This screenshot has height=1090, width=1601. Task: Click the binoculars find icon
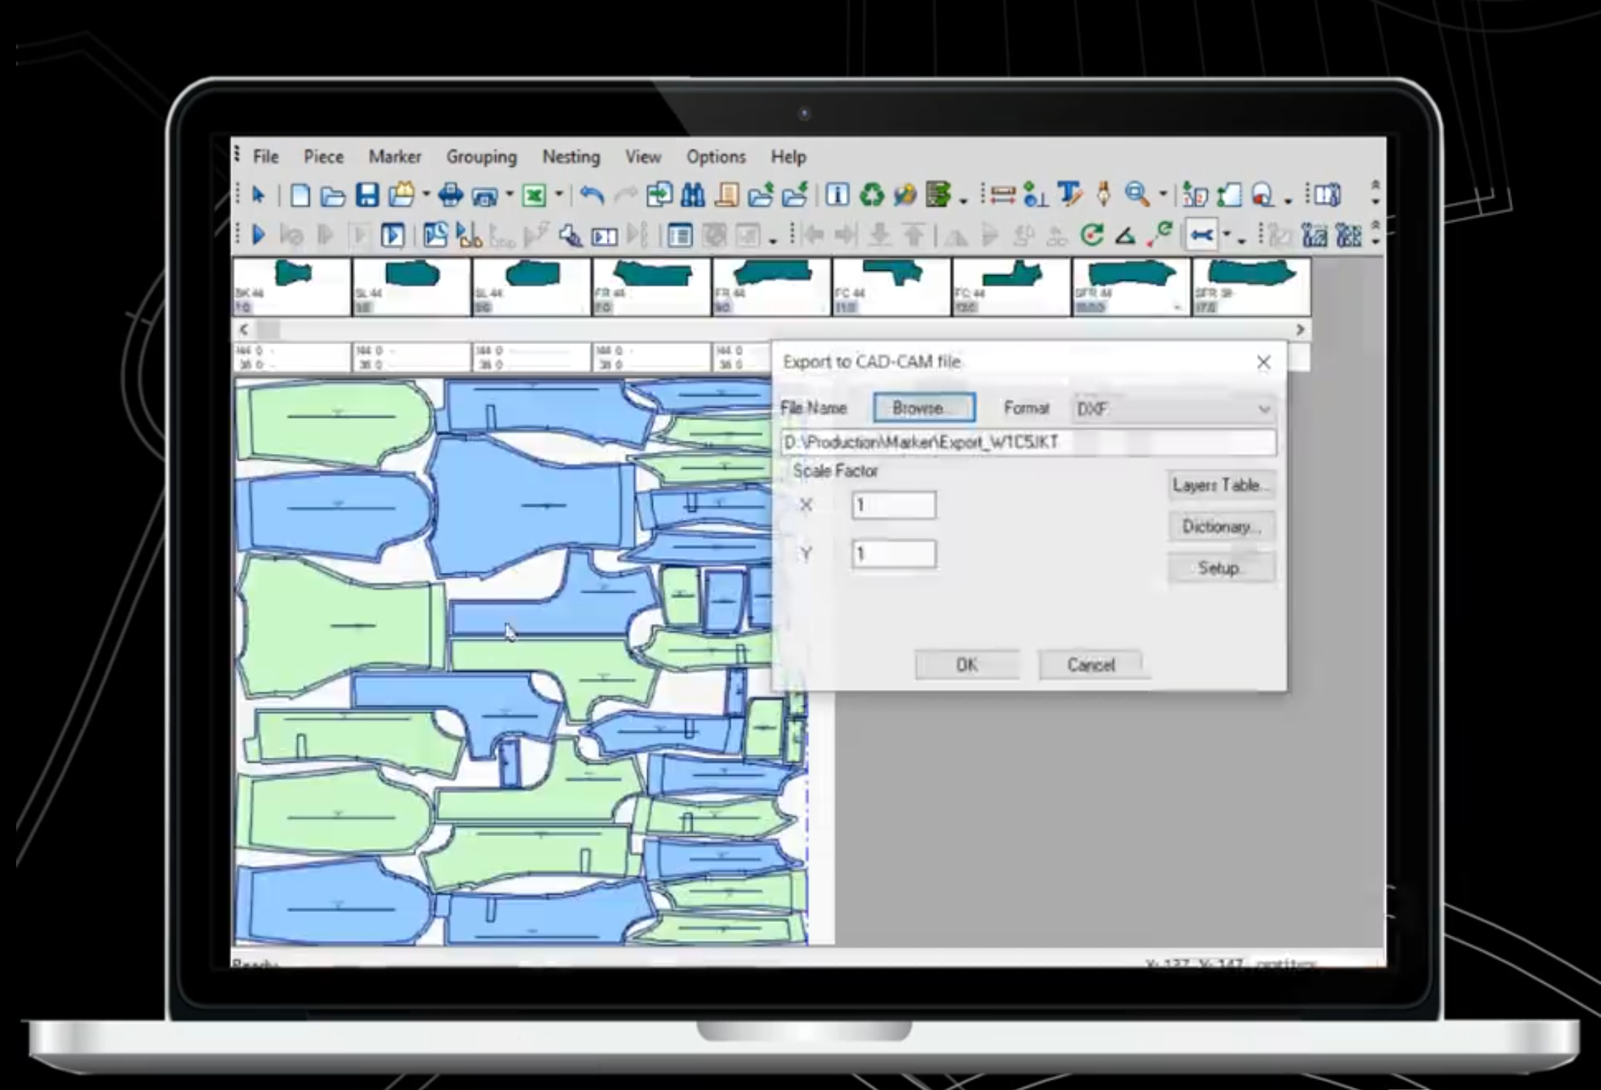click(x=692, y=195)
